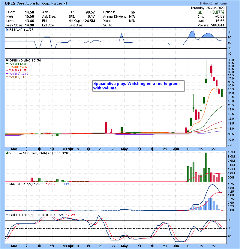Screen dimensions: 240x249
Task: Click the Volume 588.84K, EMA(20) label
Action: coord(39,153)
